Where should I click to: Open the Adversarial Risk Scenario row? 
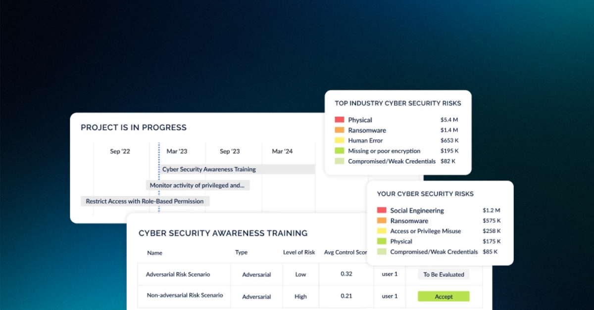click(x=310, y=274)
